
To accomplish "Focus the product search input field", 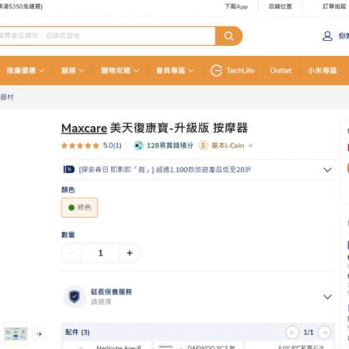I will 107,36.
